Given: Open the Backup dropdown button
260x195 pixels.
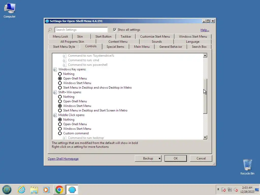Looking at the screenshot, I should pos(148,158).
